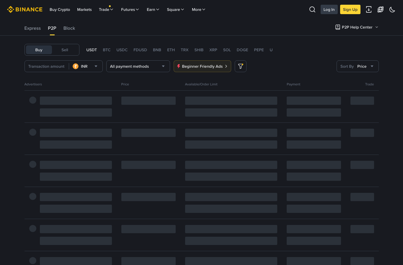Click the download app icon
The width and height of the screenshot is (403, 265).
[369, 9]
